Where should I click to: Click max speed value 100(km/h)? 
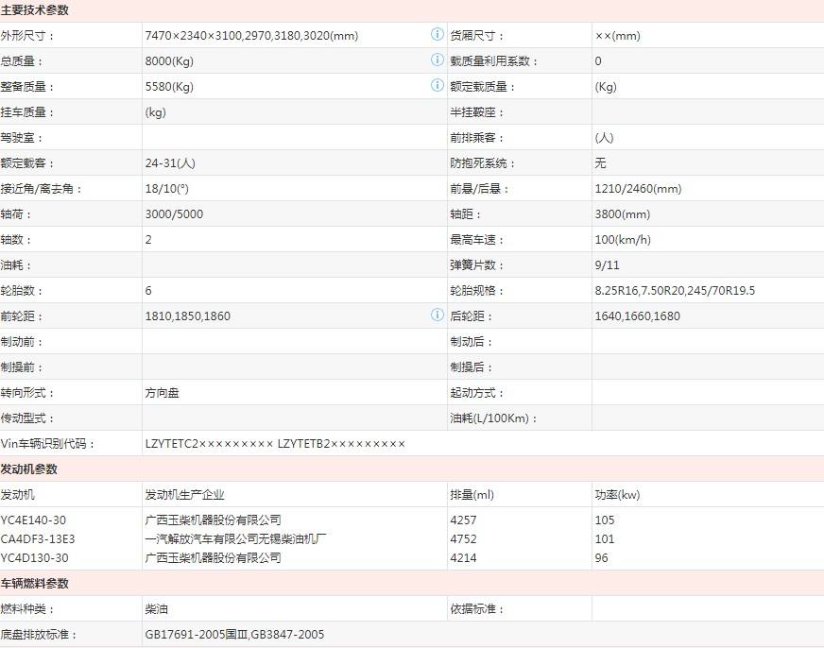point(623,239)
